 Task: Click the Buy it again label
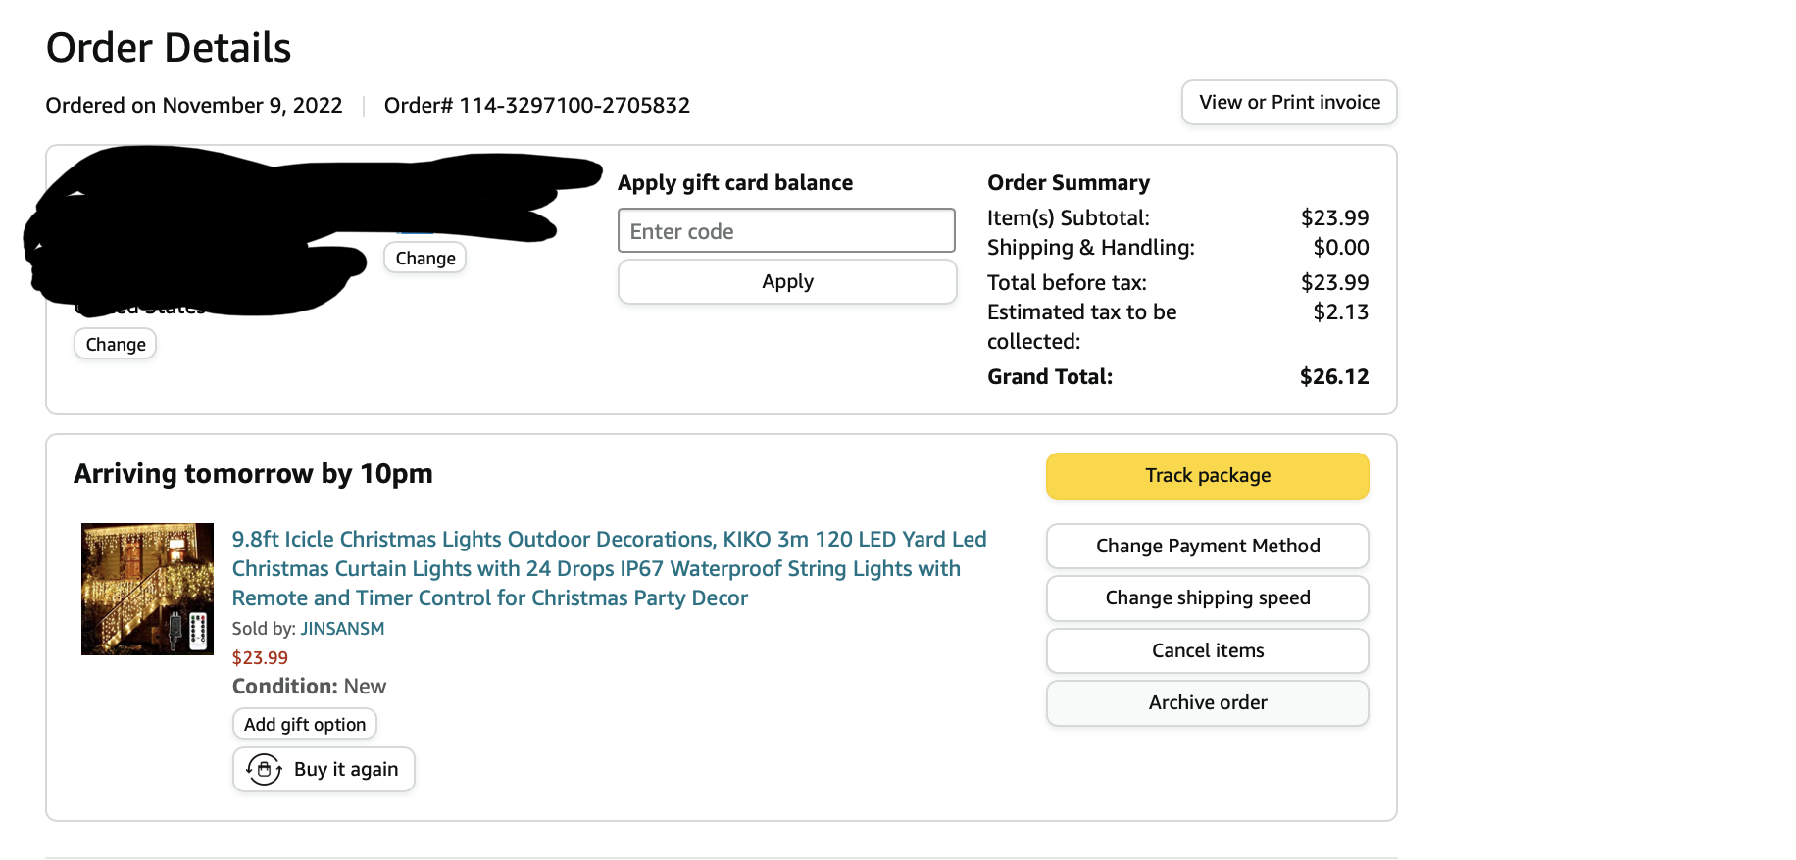pos(346,769)
